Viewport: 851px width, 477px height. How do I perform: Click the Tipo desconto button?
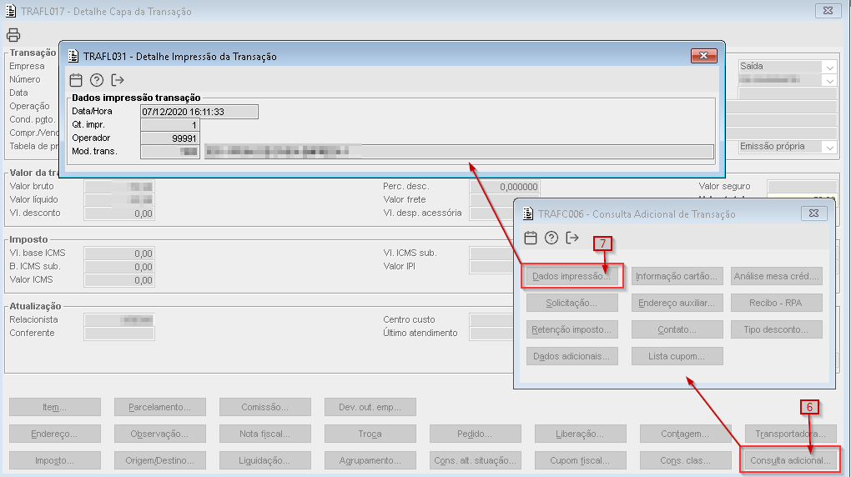(777, 329)
